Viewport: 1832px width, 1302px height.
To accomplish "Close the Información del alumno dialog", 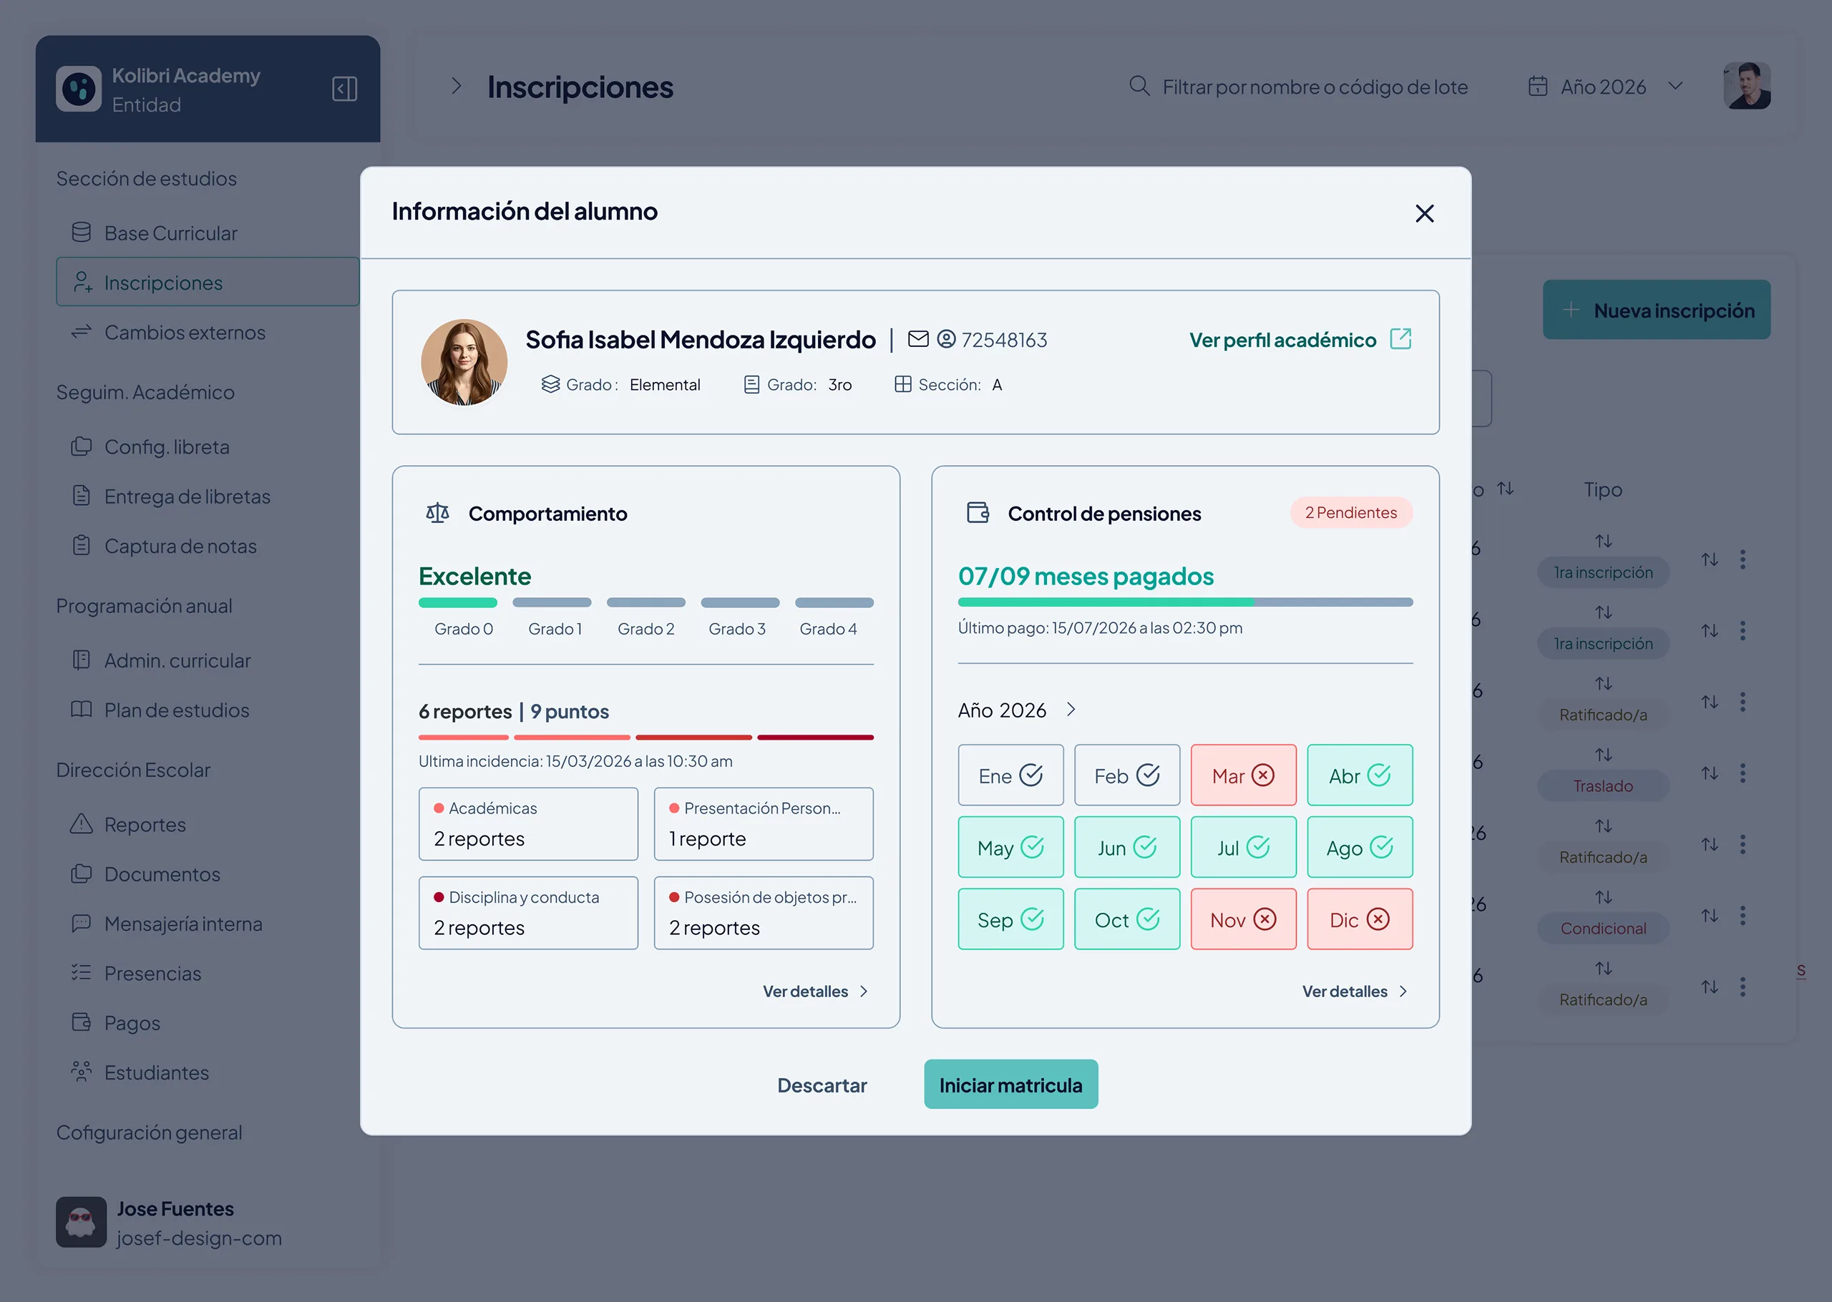I will pos(1425,213).
